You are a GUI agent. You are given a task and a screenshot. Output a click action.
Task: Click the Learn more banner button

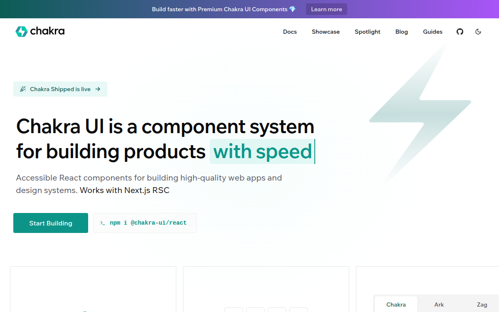click(x=326, y=9)
